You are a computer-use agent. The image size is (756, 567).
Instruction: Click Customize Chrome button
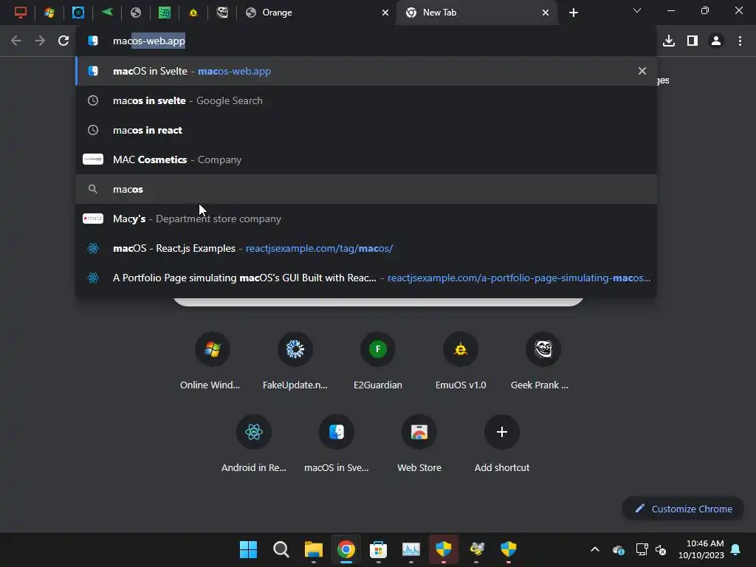coord(683,509)
